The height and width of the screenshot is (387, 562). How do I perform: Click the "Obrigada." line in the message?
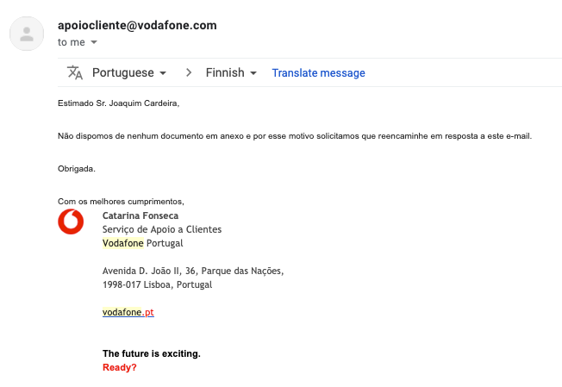(x=77, y=168)
